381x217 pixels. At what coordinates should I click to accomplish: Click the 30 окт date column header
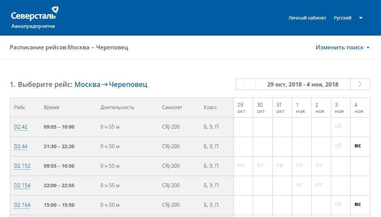point(263,108)
